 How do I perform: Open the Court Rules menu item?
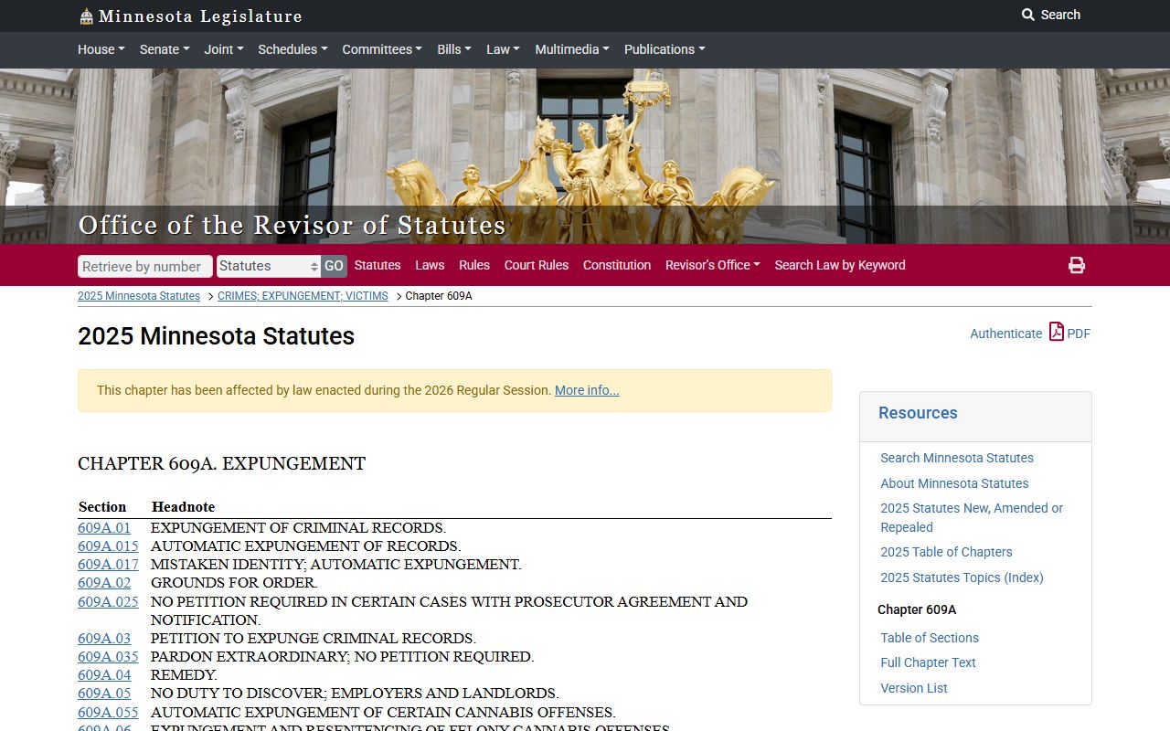[537, 265]
